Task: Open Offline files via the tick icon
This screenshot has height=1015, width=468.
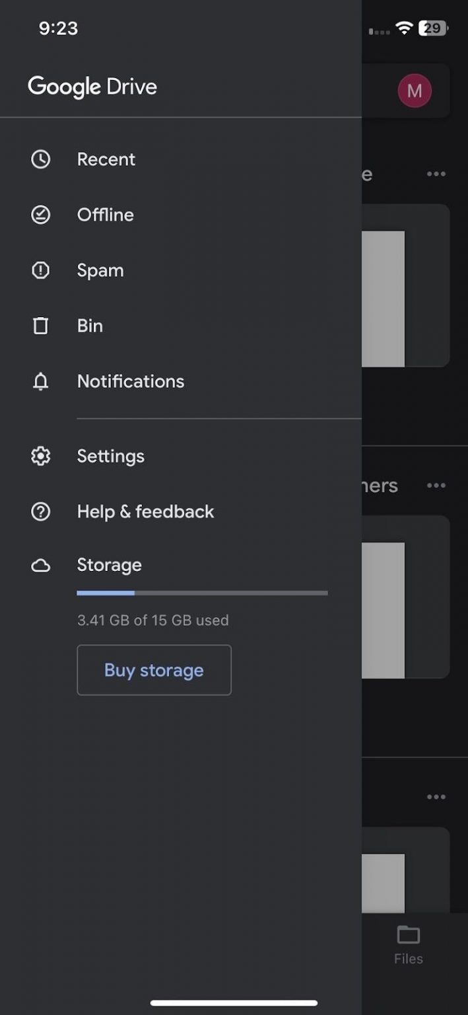Action: pos(40,214)
